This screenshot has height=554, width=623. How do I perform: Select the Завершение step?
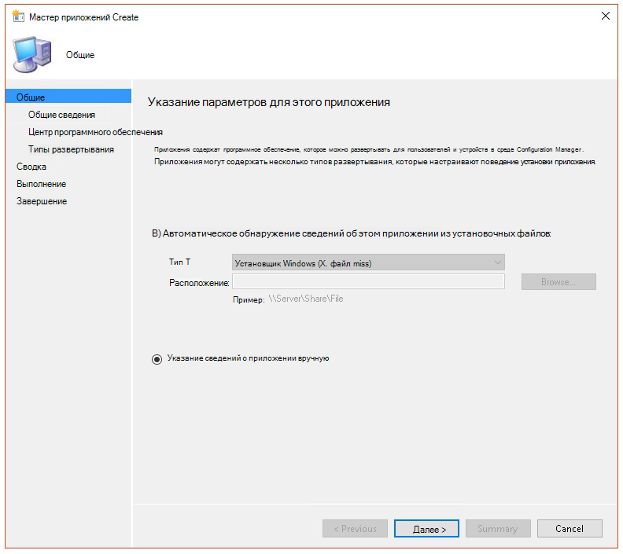click(42, 201)
